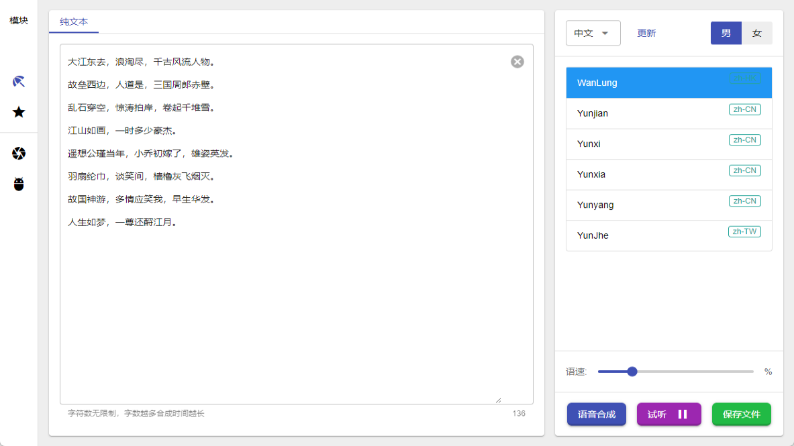Clear the text with the circular X icon
This screenshot has height=446, width=794.
[x=517, y=62]
